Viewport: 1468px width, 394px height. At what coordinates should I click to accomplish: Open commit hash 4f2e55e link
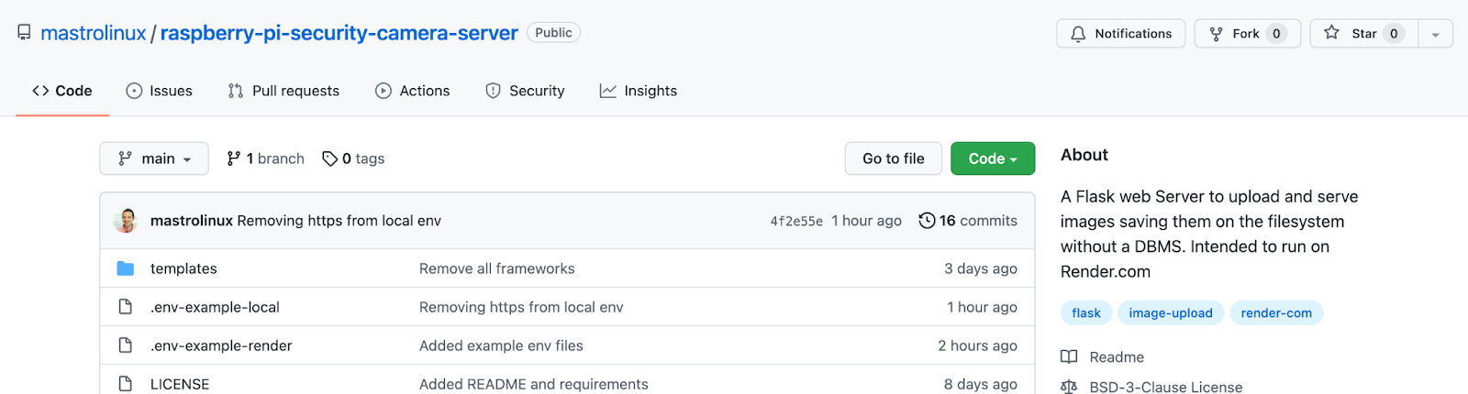pyautogui.click(x=796, y=221)
